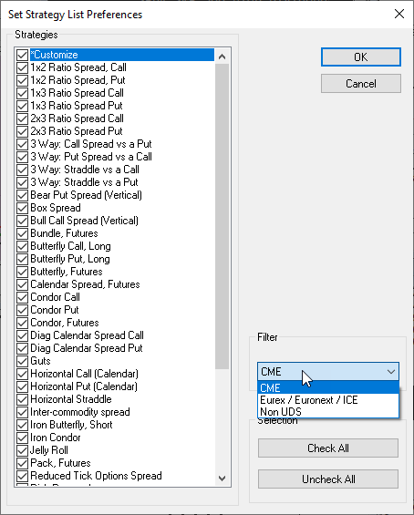Click the strategies list scrollbar thumb

(x=223, y=216)
